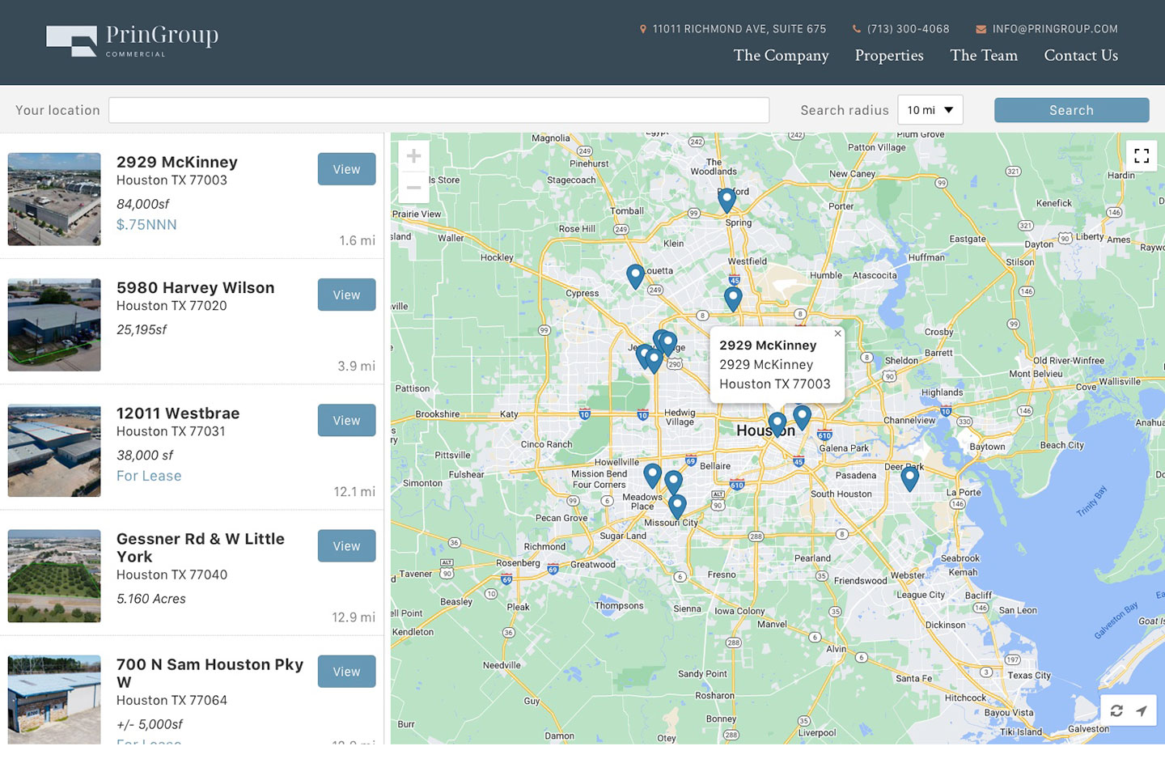View the 5980 Harvey Wilson property
Viewport: 1165px width, 759px height.
click(x=346, y=295)
